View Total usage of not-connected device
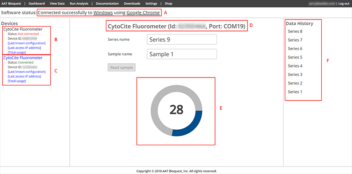This screenshot has width=352, height=174. click(x=17, y=53)
